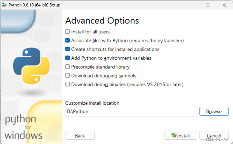Minimize the Python Setup window
This screenshot has width=233, height=144.
coord(192,5)
